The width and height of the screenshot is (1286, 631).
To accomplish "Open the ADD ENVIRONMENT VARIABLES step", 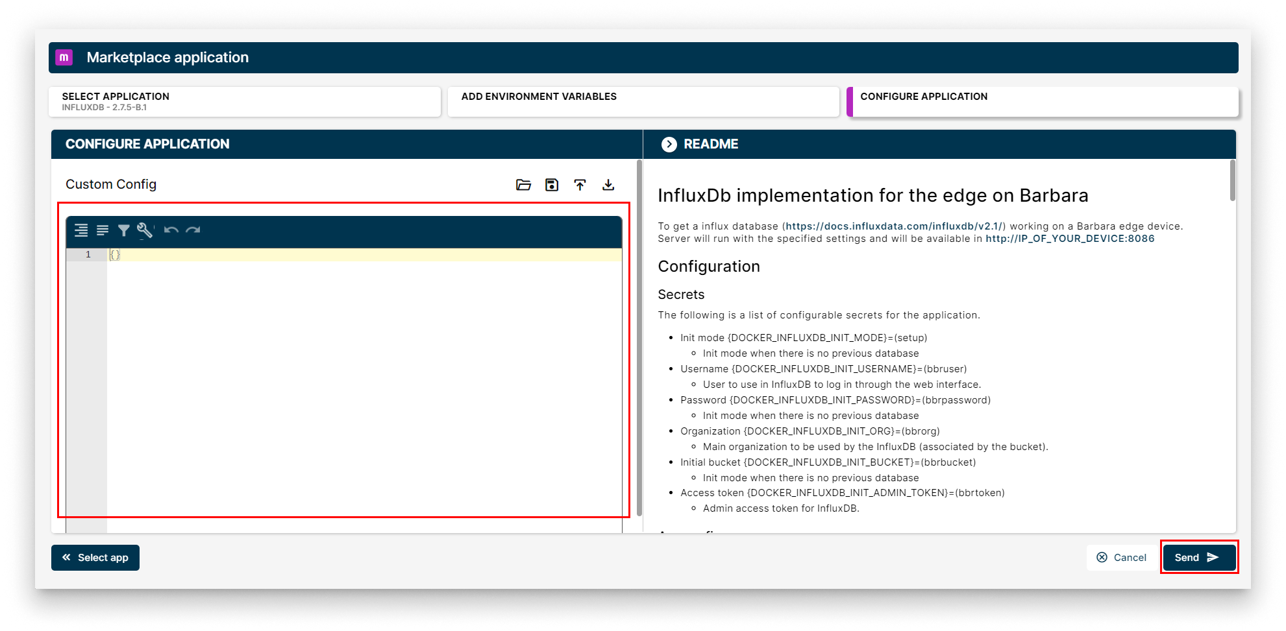I will pyautogui.click(x=643, y=101).
